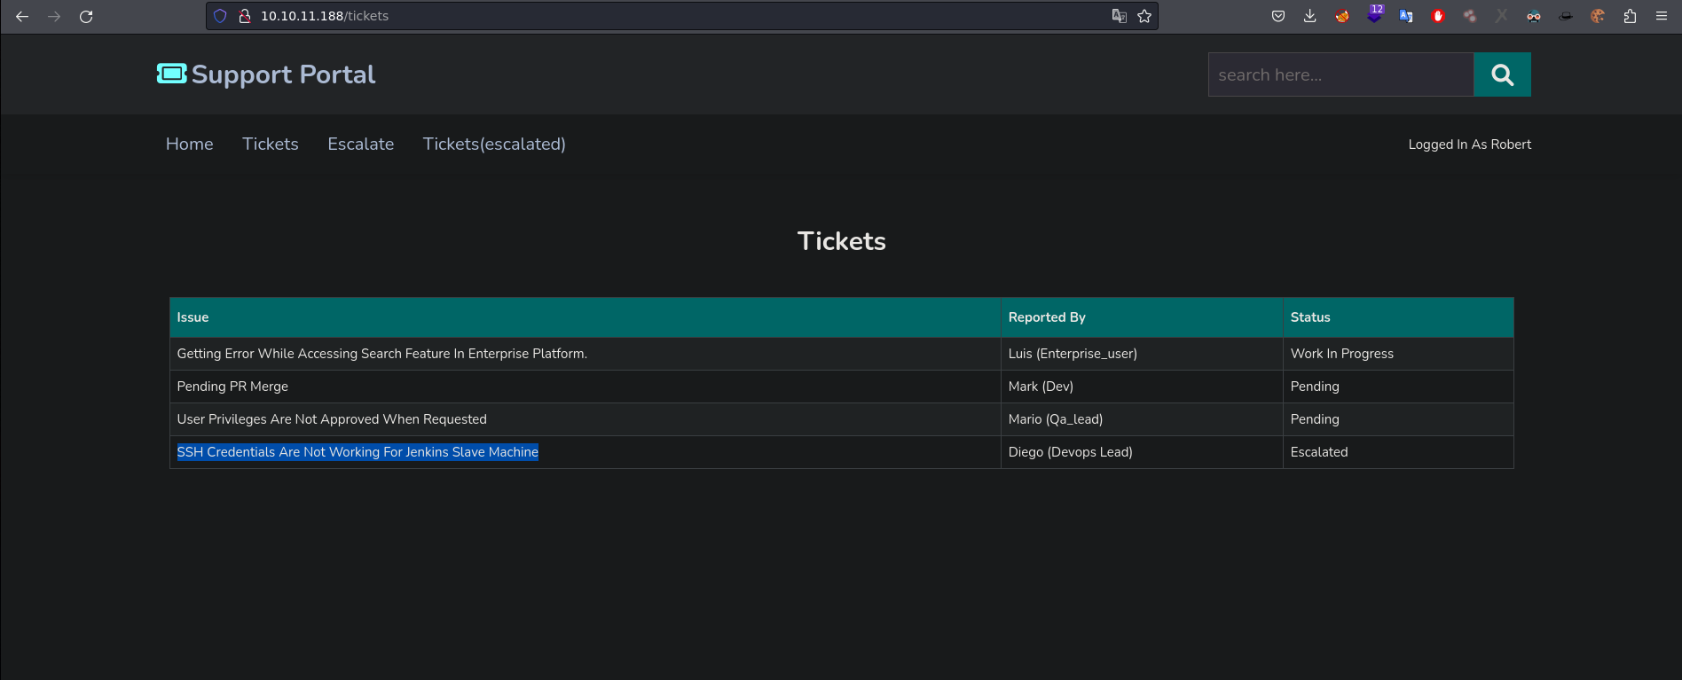Viewport: 1682px width, 680px height.
Task: Open the red stop-hand blocker extension
Action: (1438, 16)
